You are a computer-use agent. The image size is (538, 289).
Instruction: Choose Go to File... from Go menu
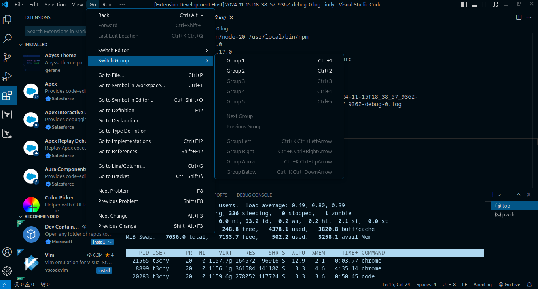150,75
